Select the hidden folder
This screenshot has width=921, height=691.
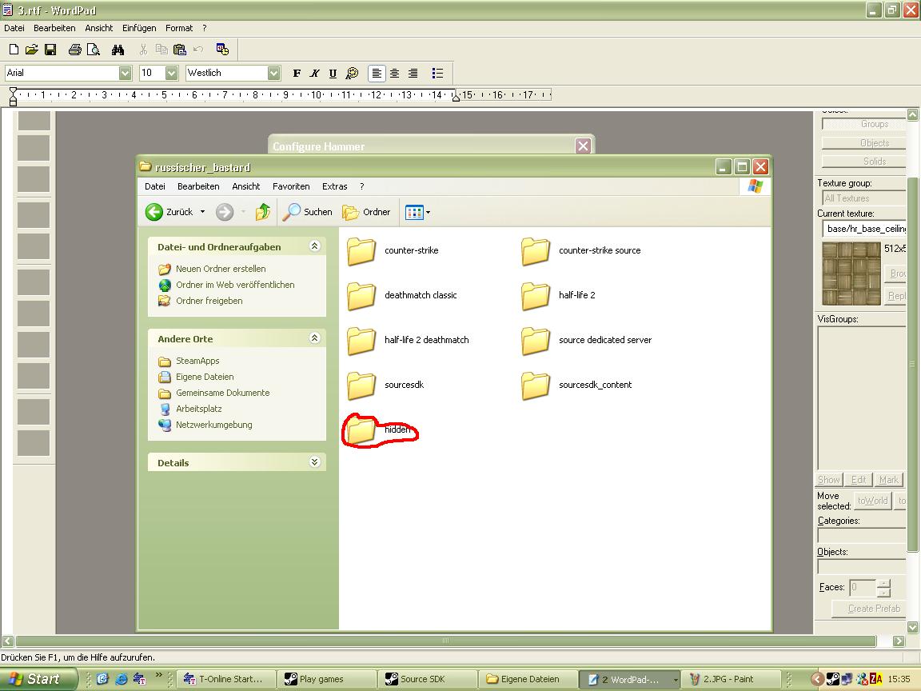pos(379,429)
